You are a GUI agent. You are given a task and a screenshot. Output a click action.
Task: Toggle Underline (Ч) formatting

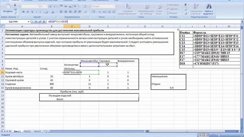[32, 12]
